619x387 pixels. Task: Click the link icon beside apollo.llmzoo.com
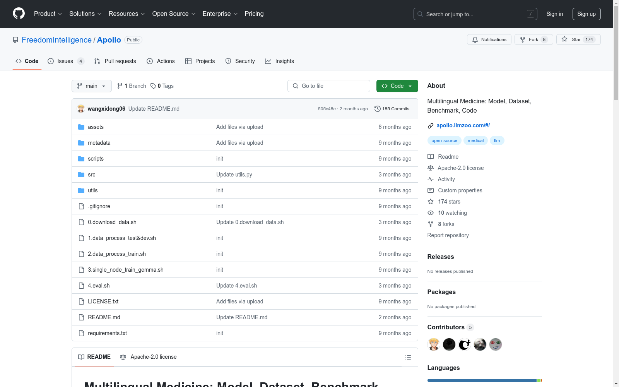(430, 125)
